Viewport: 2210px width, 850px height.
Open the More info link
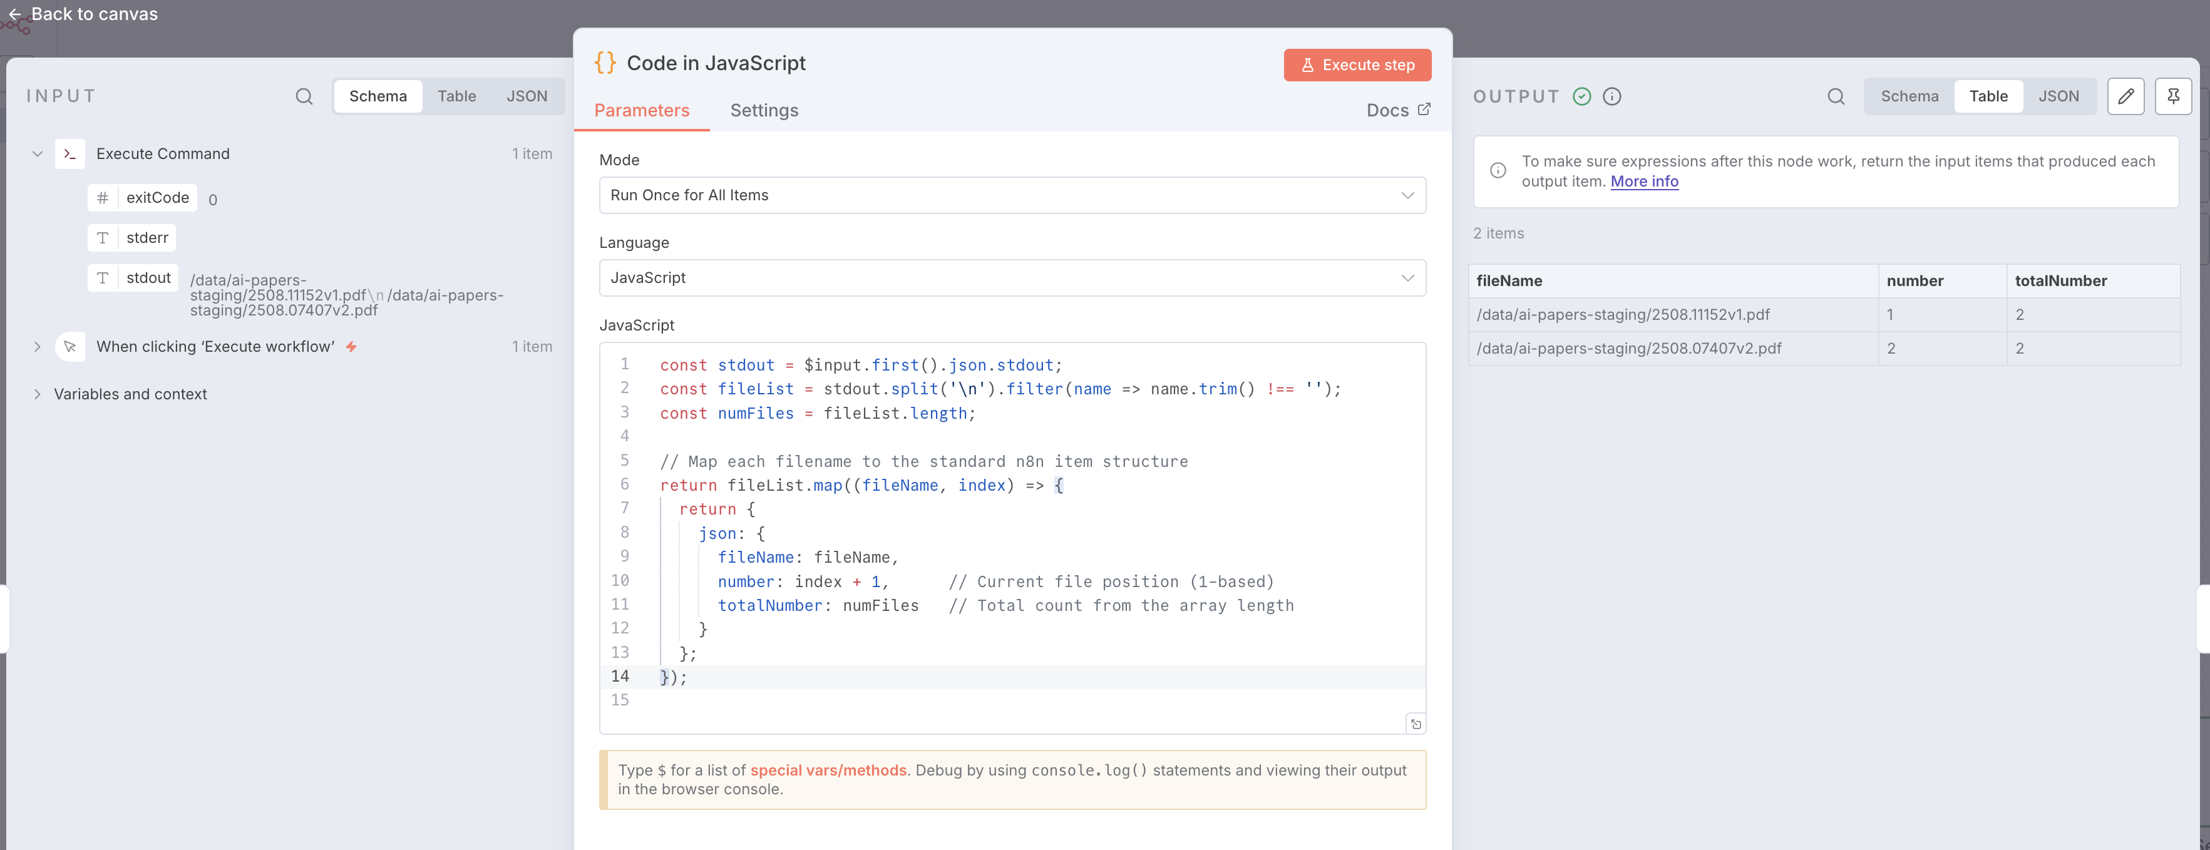(x=1644, y=181)
